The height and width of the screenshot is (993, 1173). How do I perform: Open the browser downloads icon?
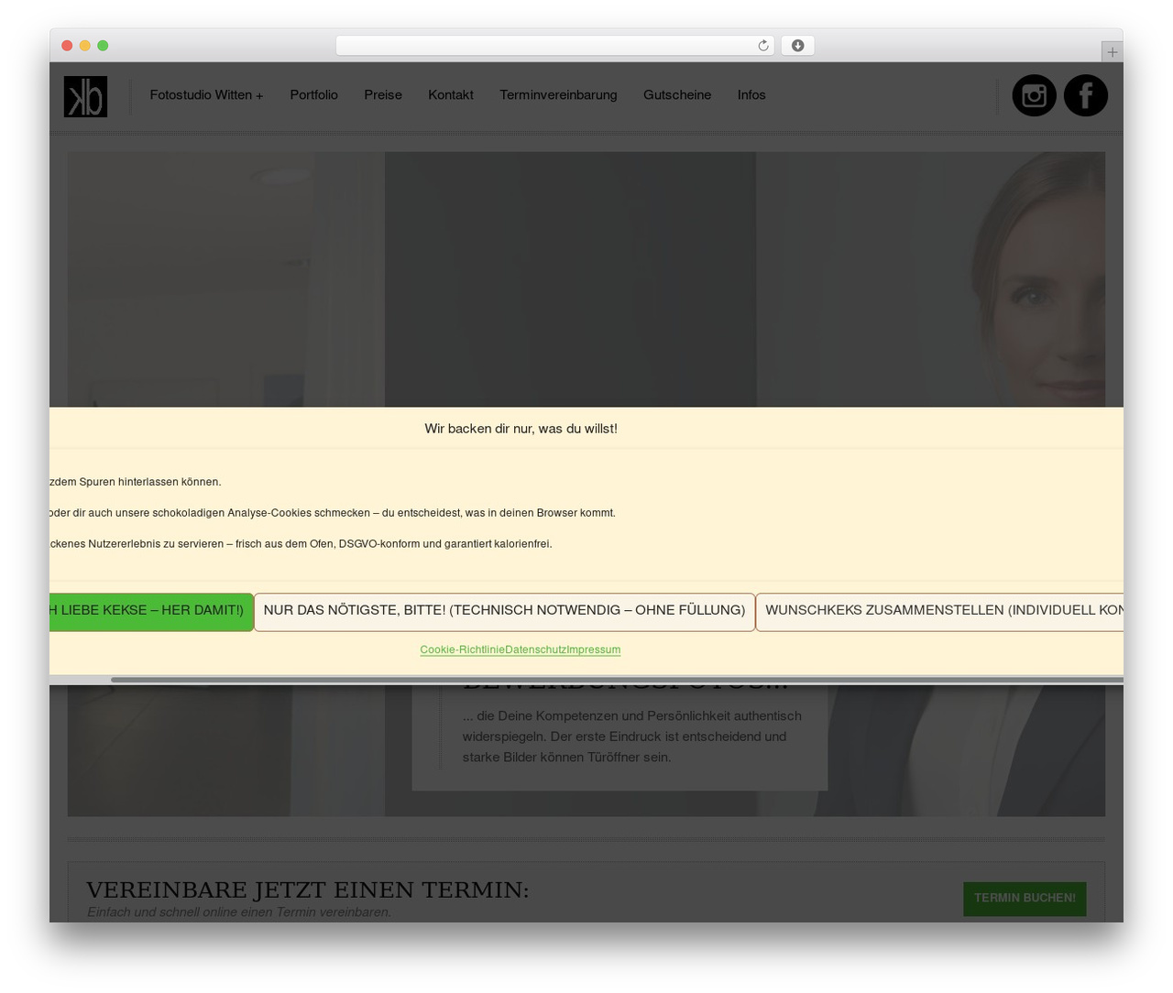[x=797, y=46]
